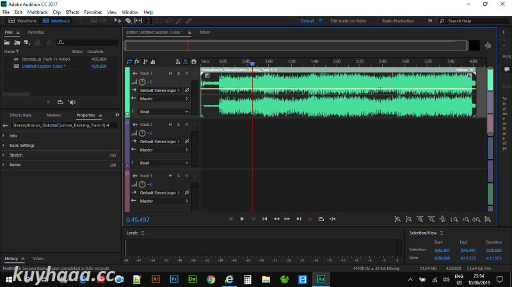Toggle polarity reverse on Track 1 input

tap(187, 90)
